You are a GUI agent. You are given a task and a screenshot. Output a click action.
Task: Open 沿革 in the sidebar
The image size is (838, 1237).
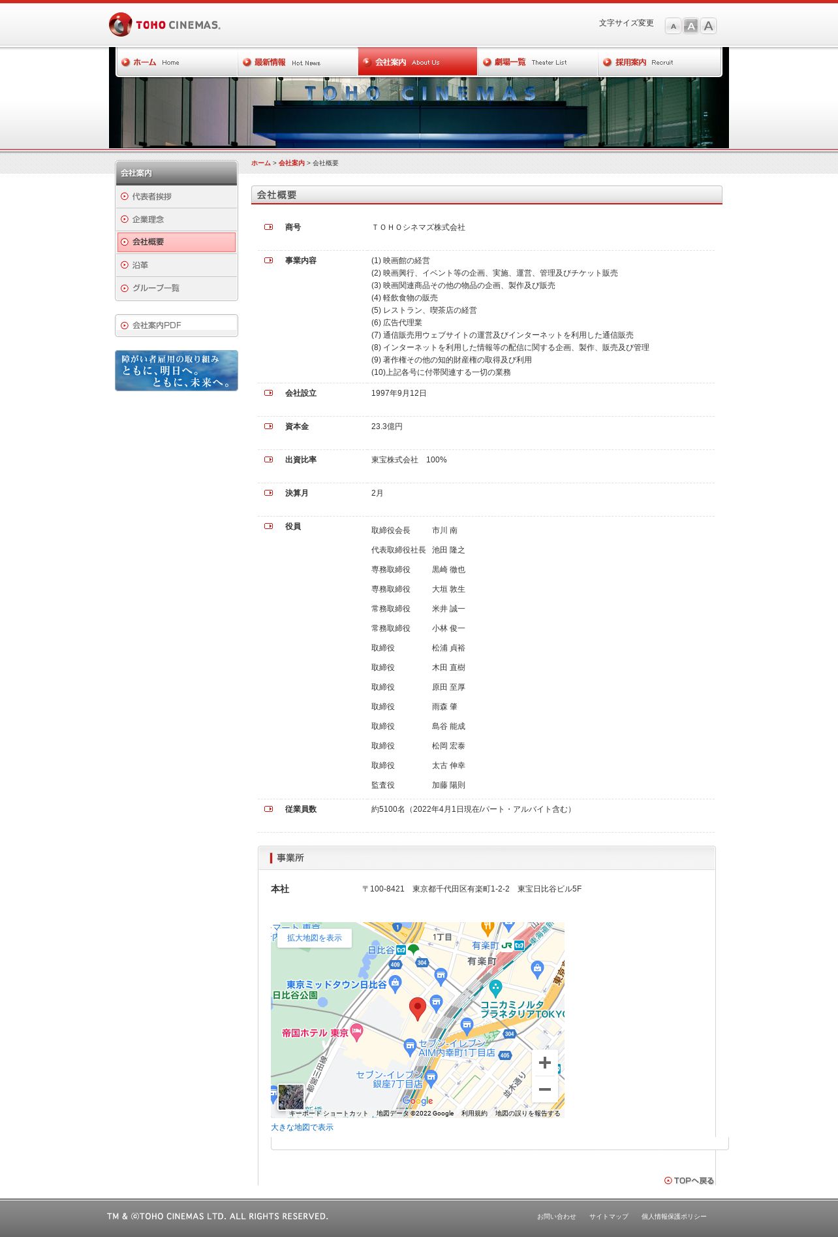coord(176,265)
